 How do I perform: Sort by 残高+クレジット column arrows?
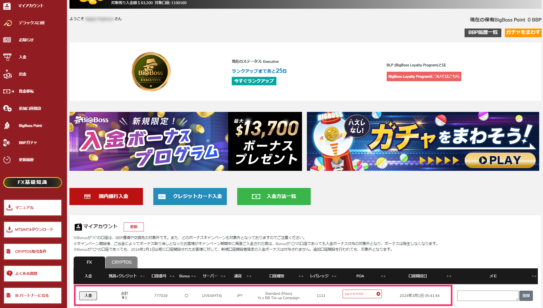pyautogui.click(x=142, y=276)
